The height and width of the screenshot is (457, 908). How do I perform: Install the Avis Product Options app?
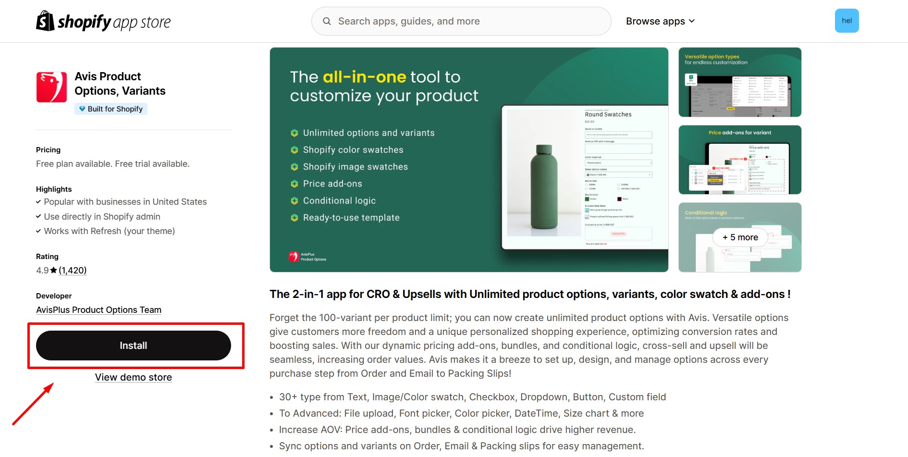coord(134,346)
